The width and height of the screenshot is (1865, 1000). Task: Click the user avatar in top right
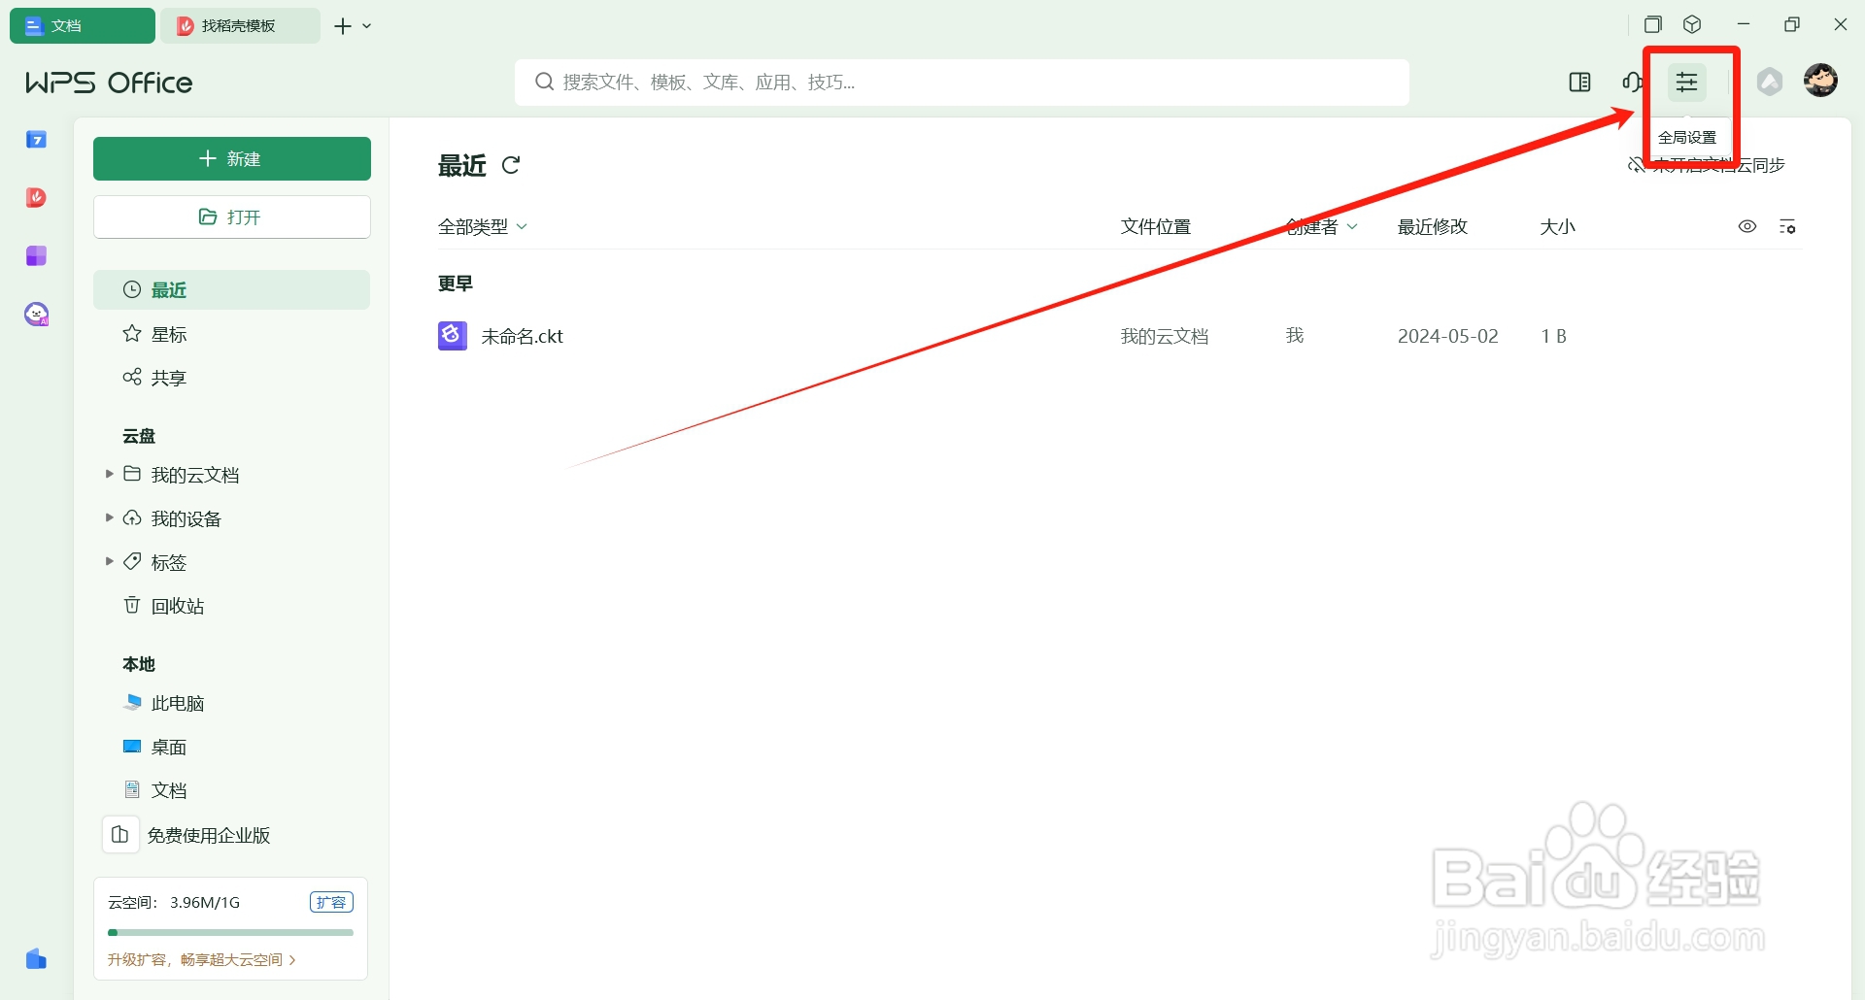click(1820, 81)
